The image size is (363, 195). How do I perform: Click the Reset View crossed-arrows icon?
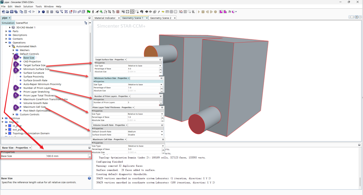[132, 11]
